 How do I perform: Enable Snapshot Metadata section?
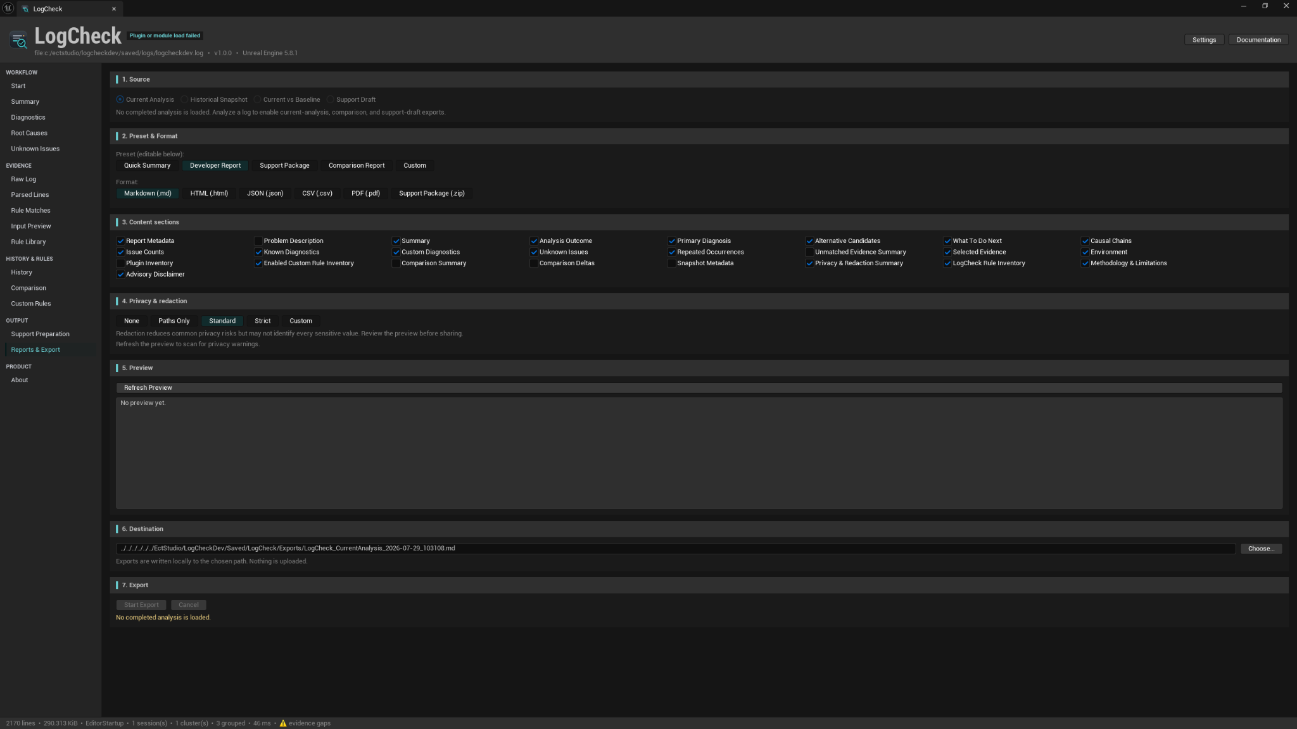tap(671, 263)
